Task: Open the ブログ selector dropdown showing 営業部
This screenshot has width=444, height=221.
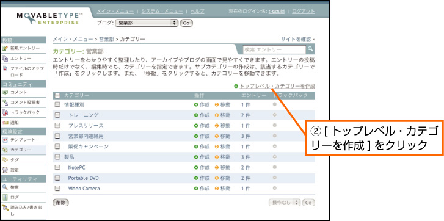Action: pyautogui.click(x=147, y=23)
